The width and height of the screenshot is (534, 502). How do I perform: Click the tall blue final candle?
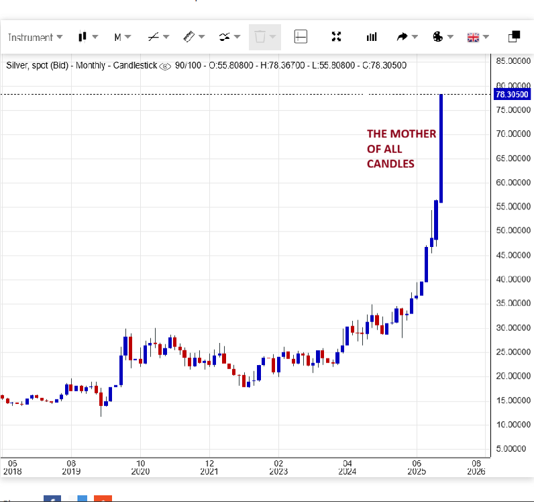coord(441,148)
